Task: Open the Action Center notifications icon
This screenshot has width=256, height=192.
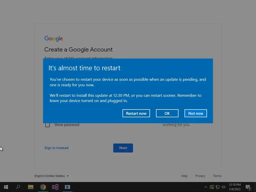Action: tap(248, 187)
